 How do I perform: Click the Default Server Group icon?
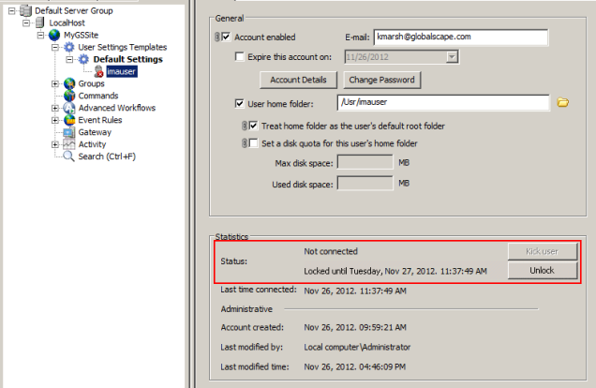[x=24, y=10]
